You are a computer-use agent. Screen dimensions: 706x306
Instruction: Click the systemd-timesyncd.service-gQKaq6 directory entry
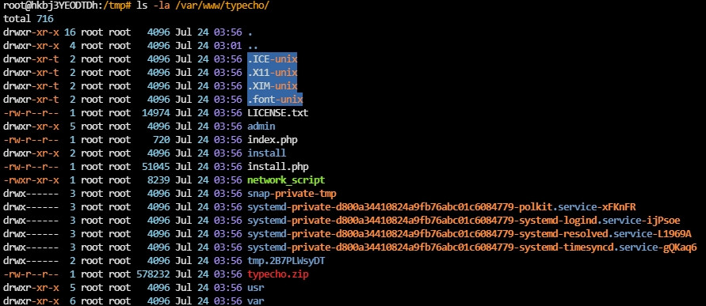click(472, 247)
